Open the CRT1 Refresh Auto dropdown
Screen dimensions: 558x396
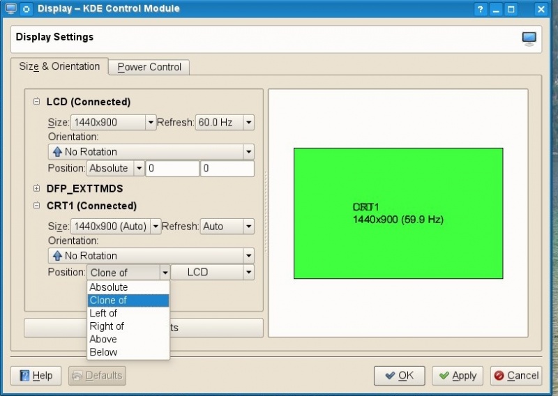tap(227, 227)
